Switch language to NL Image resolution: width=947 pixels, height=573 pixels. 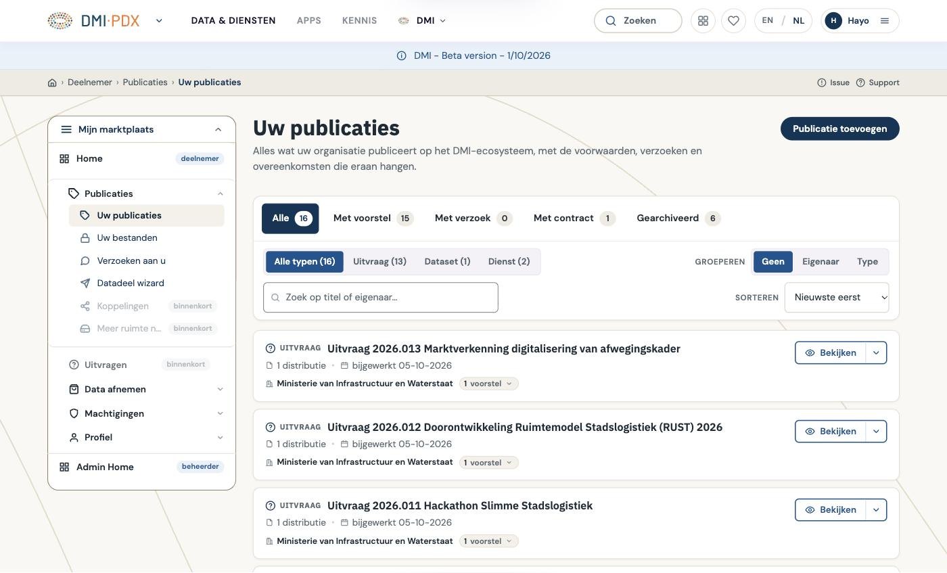pos(799,20)
